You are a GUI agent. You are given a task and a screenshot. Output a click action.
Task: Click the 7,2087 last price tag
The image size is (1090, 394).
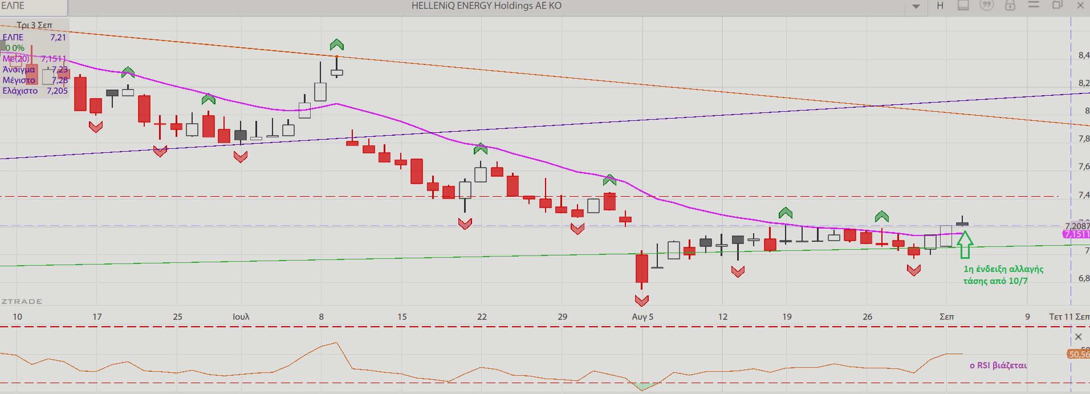(1077, 226)
